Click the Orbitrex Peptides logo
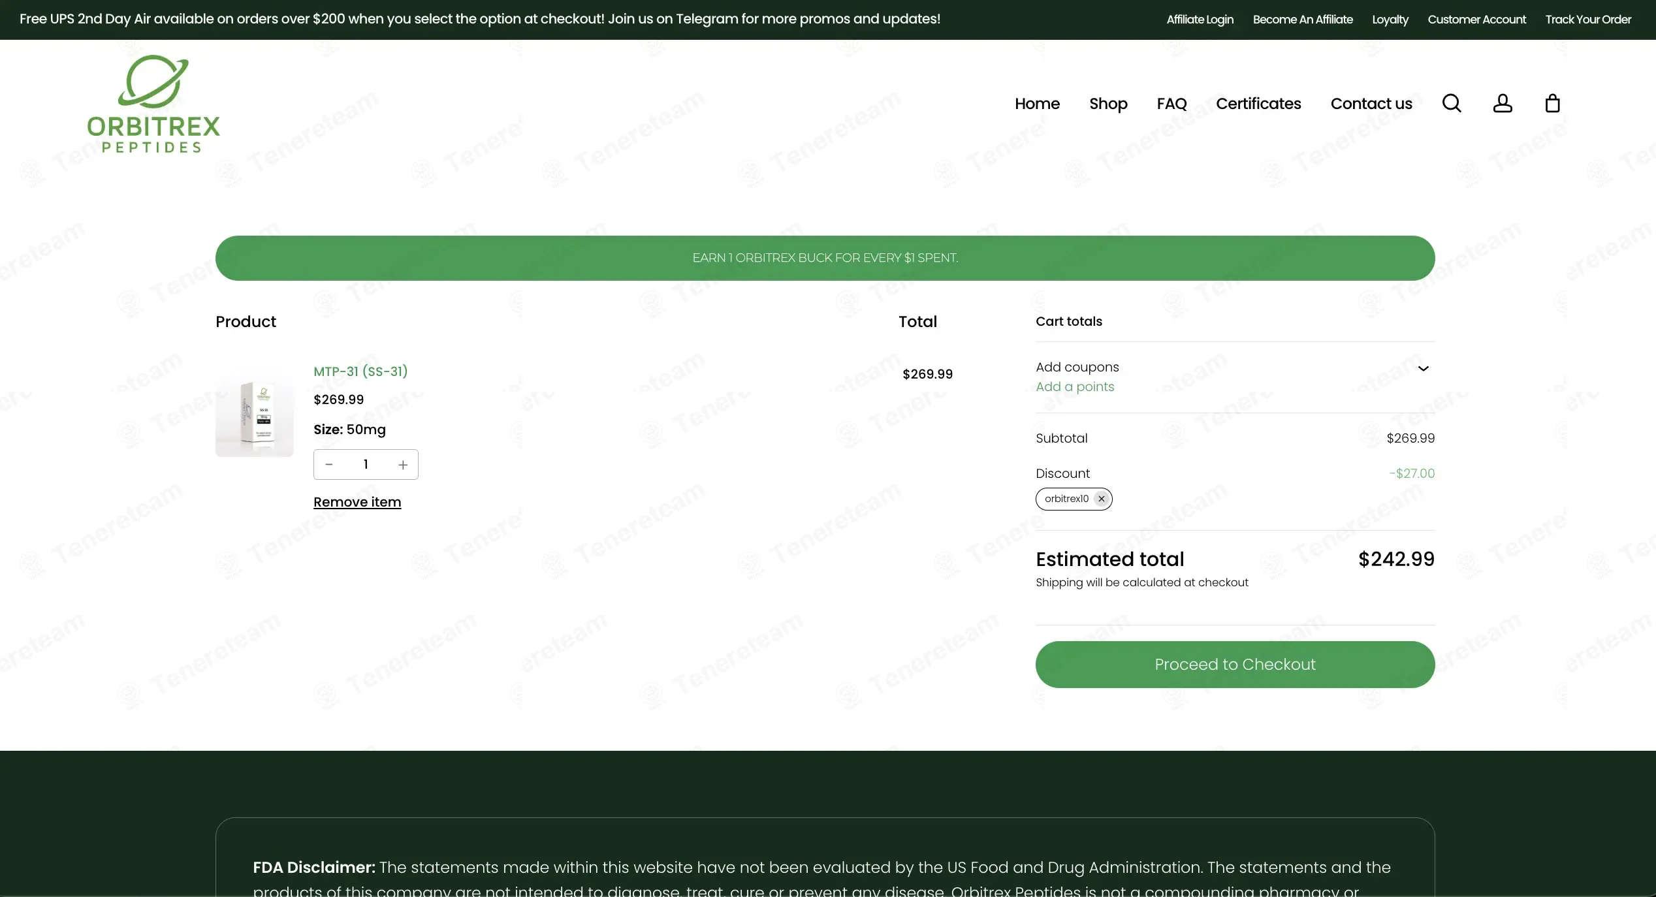Screen dimensions: 1656x897 coord(153,104)
